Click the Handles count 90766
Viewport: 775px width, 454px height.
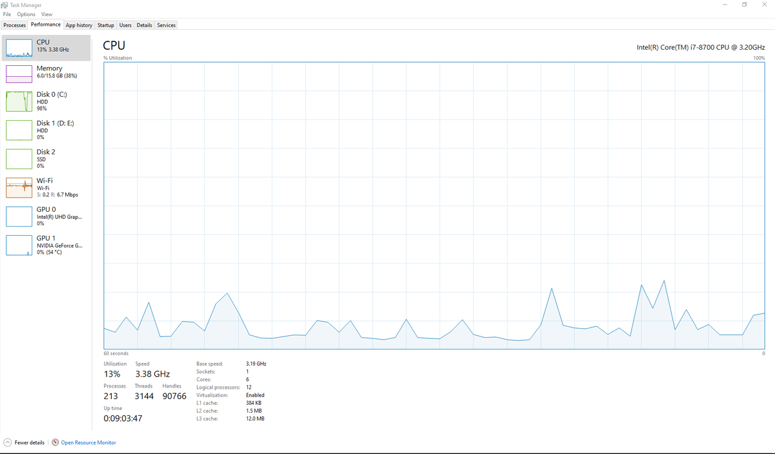pyautogui.click(x=174, y=396)
